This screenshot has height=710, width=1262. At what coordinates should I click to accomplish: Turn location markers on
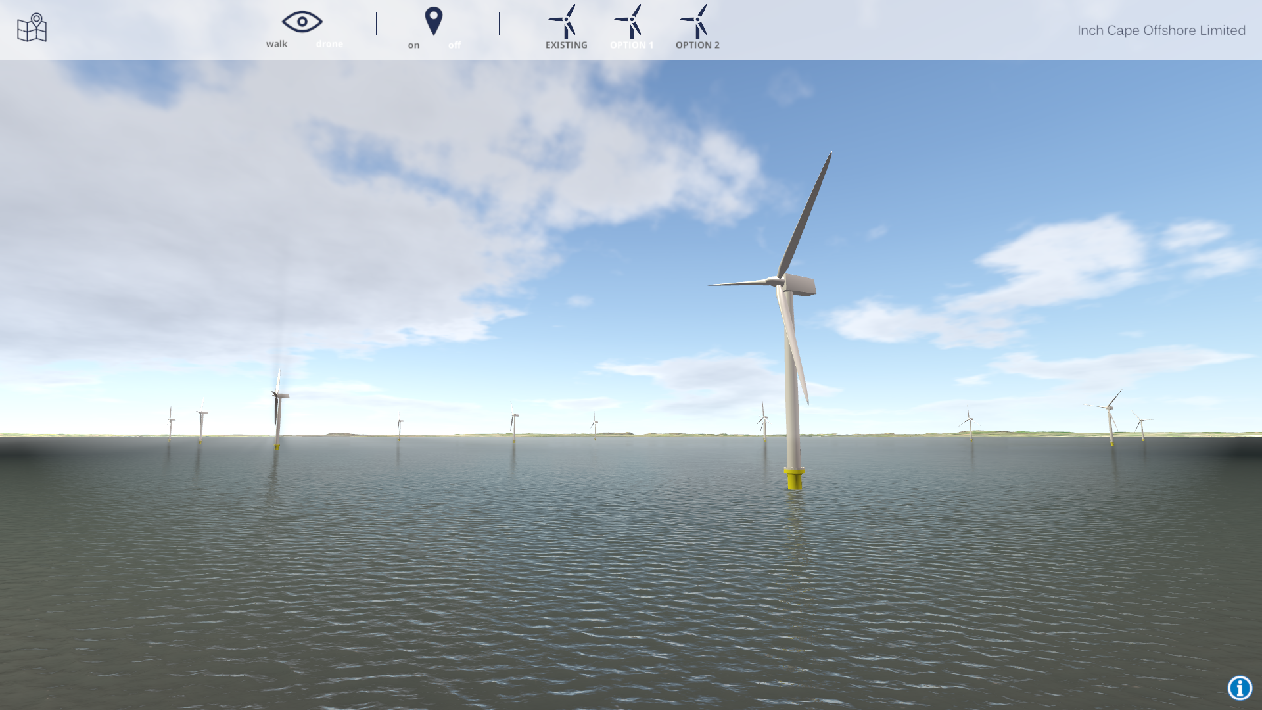pyautogui.click(x=413, y=45)
